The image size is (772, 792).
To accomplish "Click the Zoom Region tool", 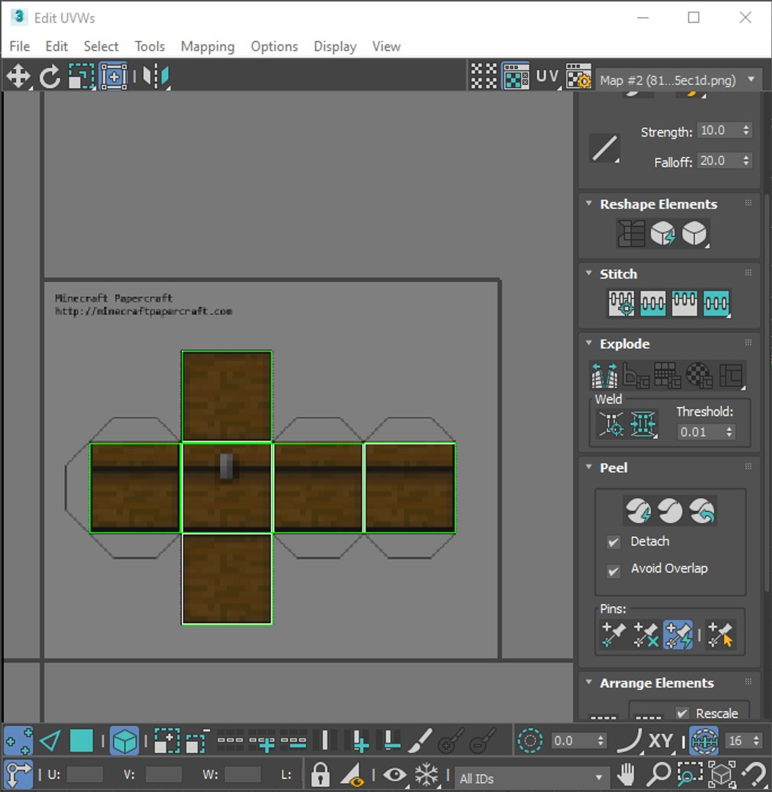I will click(x=690, y=774).
